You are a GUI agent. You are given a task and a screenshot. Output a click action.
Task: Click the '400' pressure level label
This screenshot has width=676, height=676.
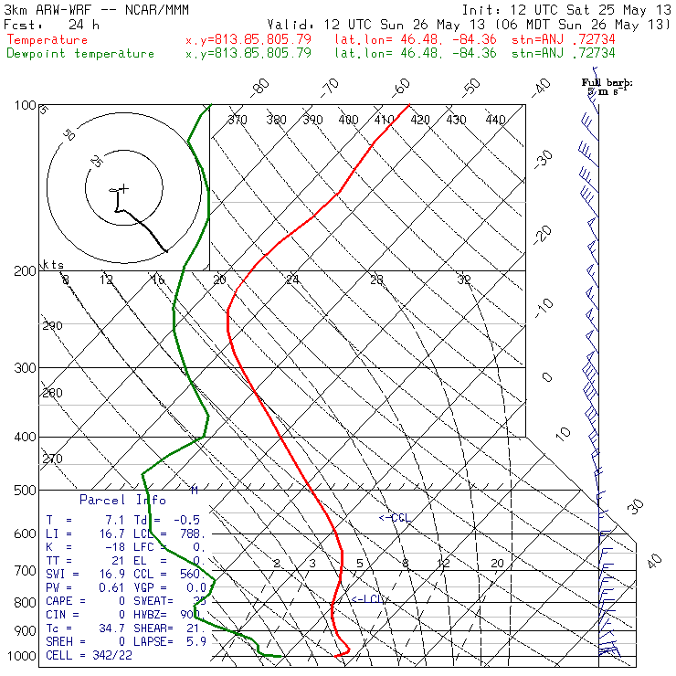[x=25, y=438]
